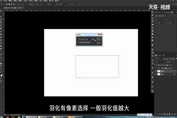Select the Eraser tool
This screenshot has height=118, width=177.
tap(1, 40)
